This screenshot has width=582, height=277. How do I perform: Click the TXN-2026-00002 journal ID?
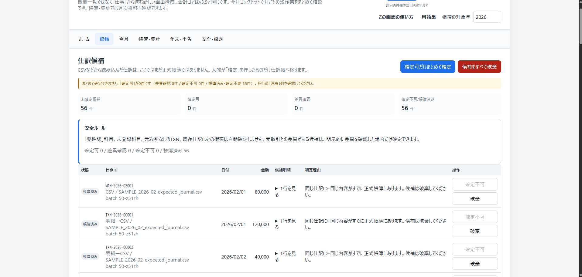tap(119, 247)
